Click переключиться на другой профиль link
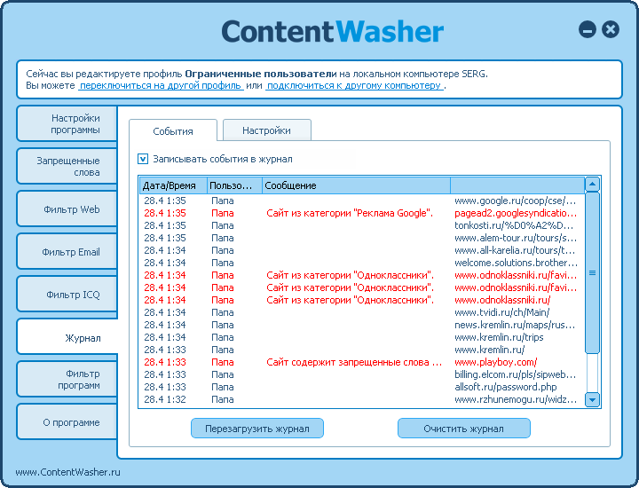The image size is (639, 488). [x=161, y=85]
